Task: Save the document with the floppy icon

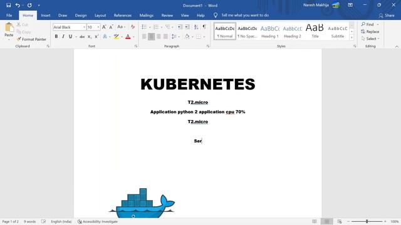Action: pyautogui.click(x=8, y=5)
